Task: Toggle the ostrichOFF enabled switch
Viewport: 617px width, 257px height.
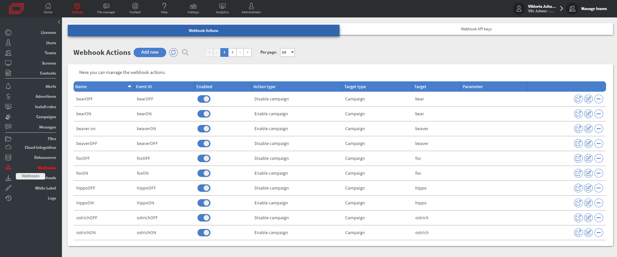Action: pyautogui.click(x=204, y=218)
